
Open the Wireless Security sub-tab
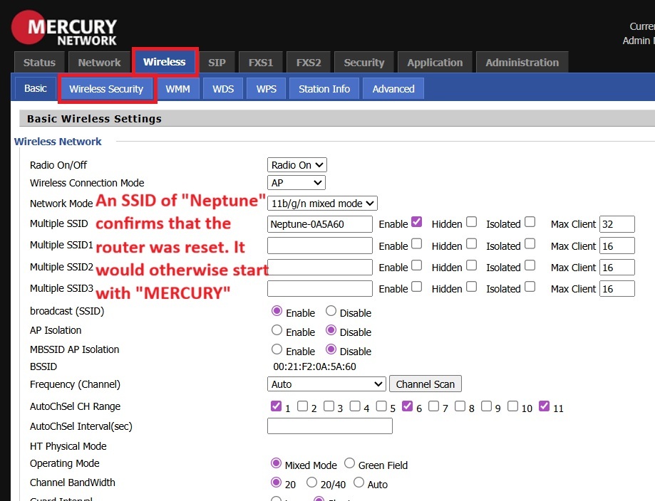pyautogui.click(x=106, y=89)
